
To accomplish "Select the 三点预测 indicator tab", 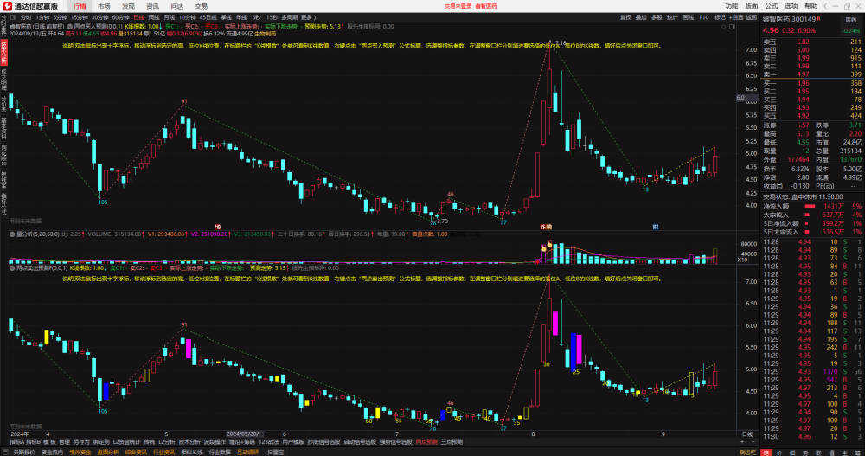I will [452, 441].
